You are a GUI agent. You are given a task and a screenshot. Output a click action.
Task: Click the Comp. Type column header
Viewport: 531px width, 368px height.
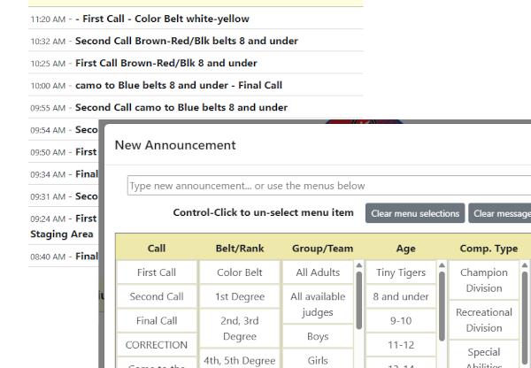tap(489, 249)
